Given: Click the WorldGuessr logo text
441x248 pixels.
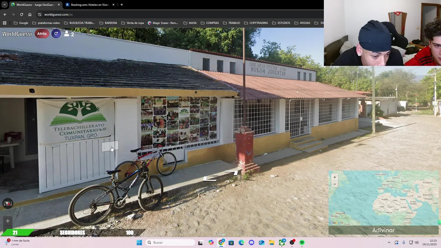Looking at the screenshot, I should pyautogui.click(x=17, y=34).
